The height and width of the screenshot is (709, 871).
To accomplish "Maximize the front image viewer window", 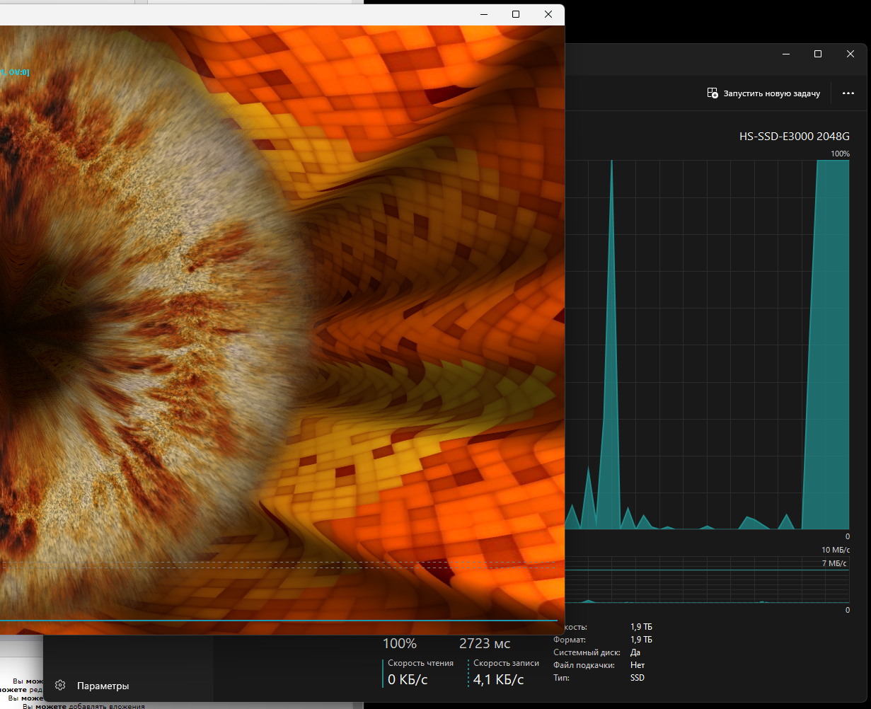I will coord(516,14).
